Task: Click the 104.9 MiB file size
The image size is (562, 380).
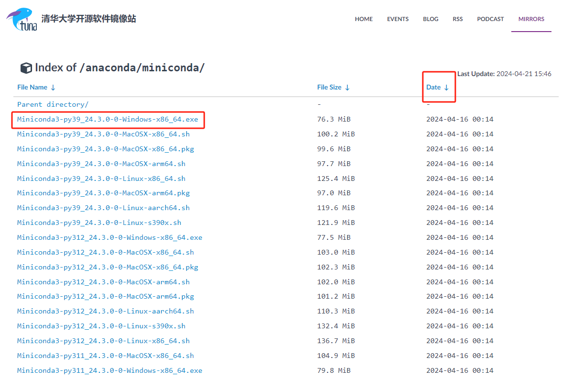Action: pos(336,356)
